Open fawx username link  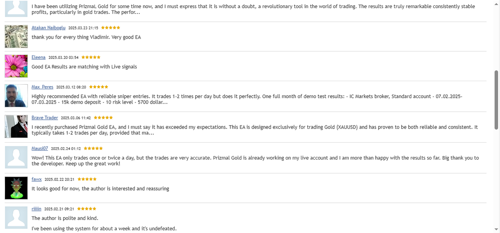coord(36,179)
